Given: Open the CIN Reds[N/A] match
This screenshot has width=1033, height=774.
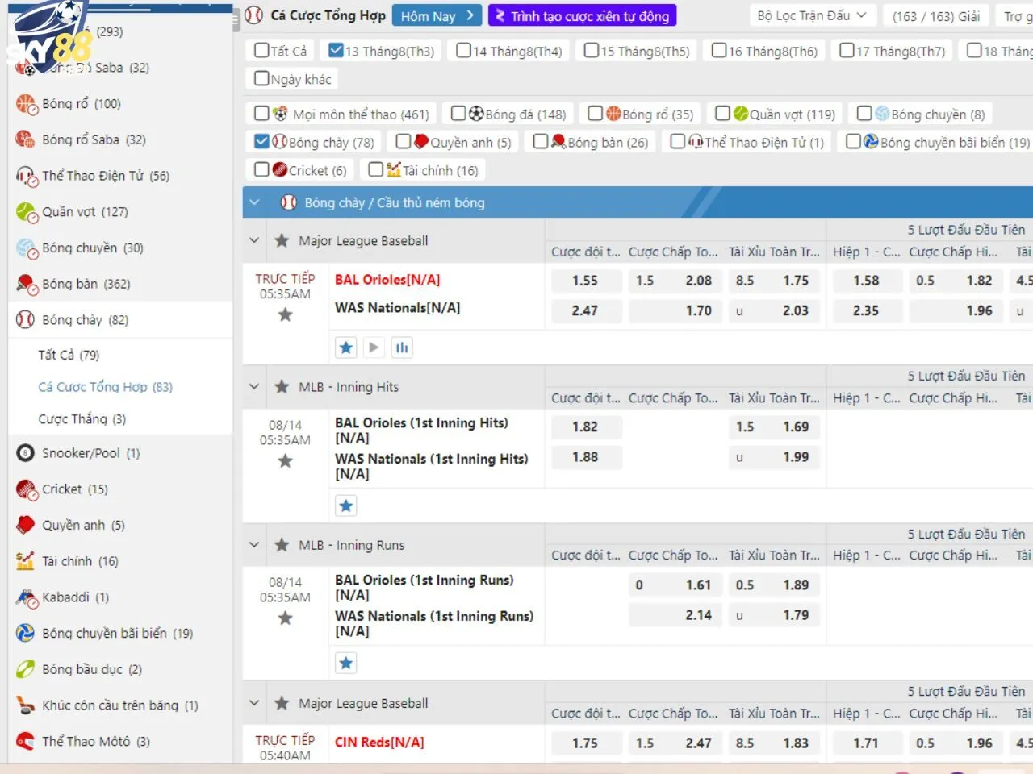Looking at the screenshot, I should 379,742.
